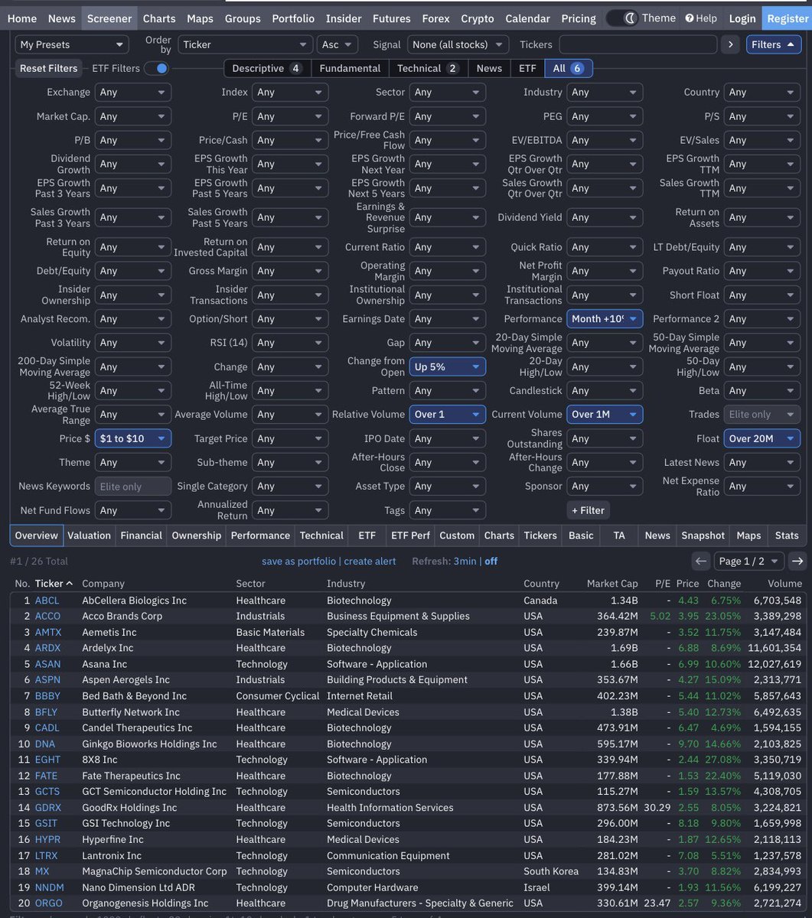Switch to the ETF Perf view tab
This screenshot has height=918, width=812.
[x=410, y=535]
